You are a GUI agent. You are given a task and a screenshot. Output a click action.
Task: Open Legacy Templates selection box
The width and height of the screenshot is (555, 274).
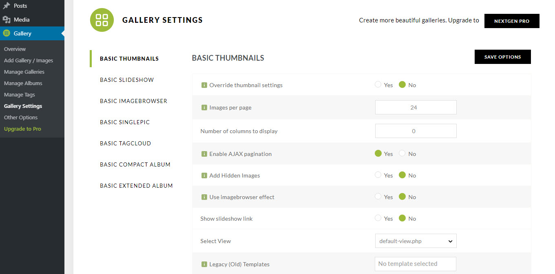click(415, 264)
